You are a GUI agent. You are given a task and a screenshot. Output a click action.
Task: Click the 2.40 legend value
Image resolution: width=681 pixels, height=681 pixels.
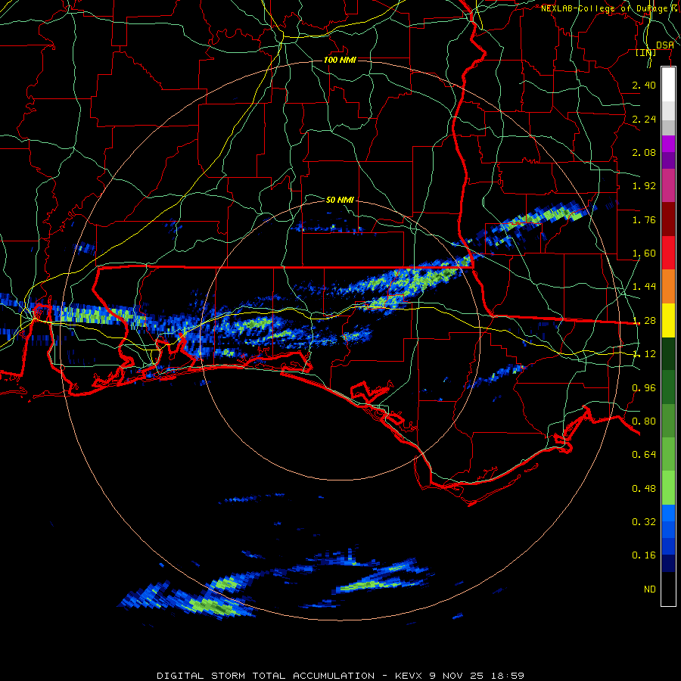644,85
